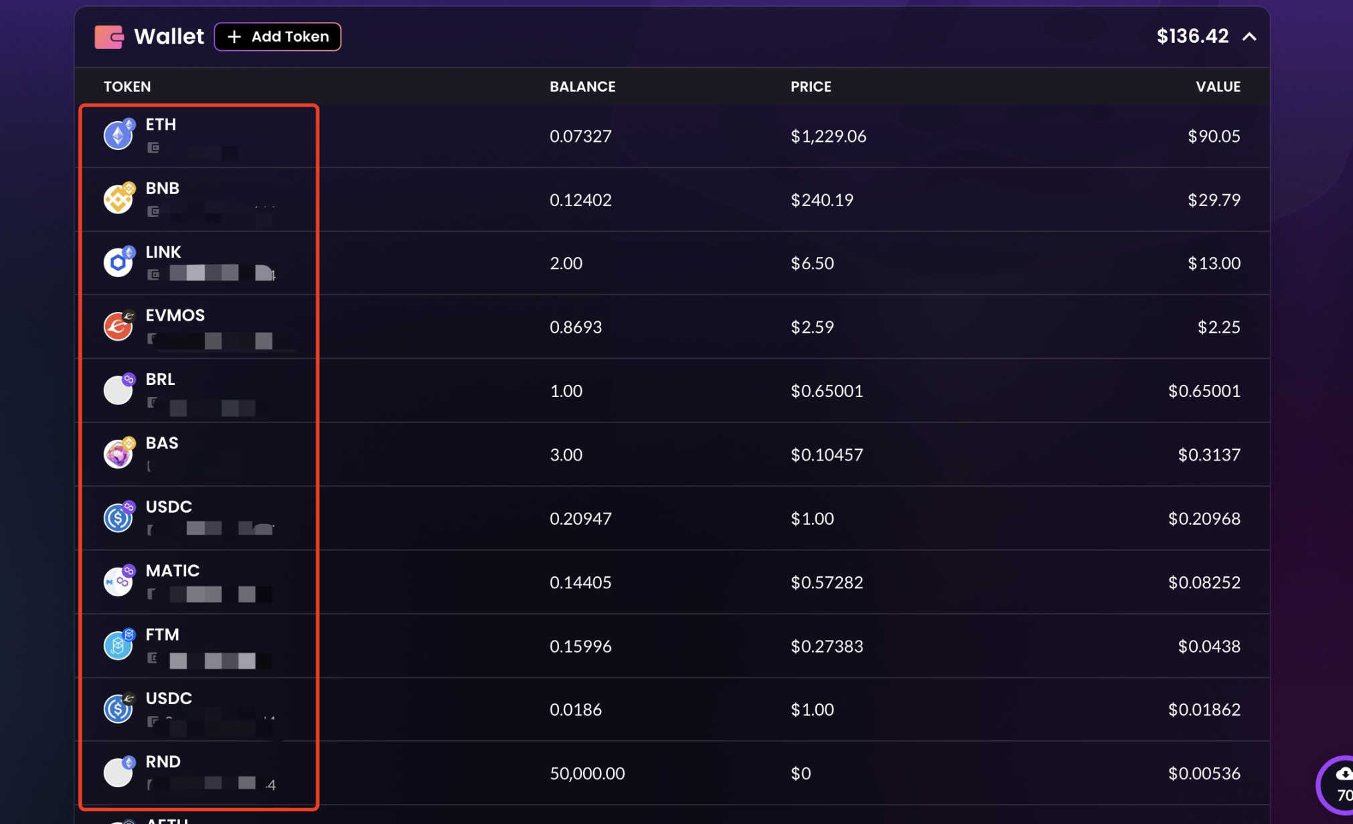Collapse the Wallet section chevron
This screenshot has width=1353, height=824.
tap(1249, 37)
